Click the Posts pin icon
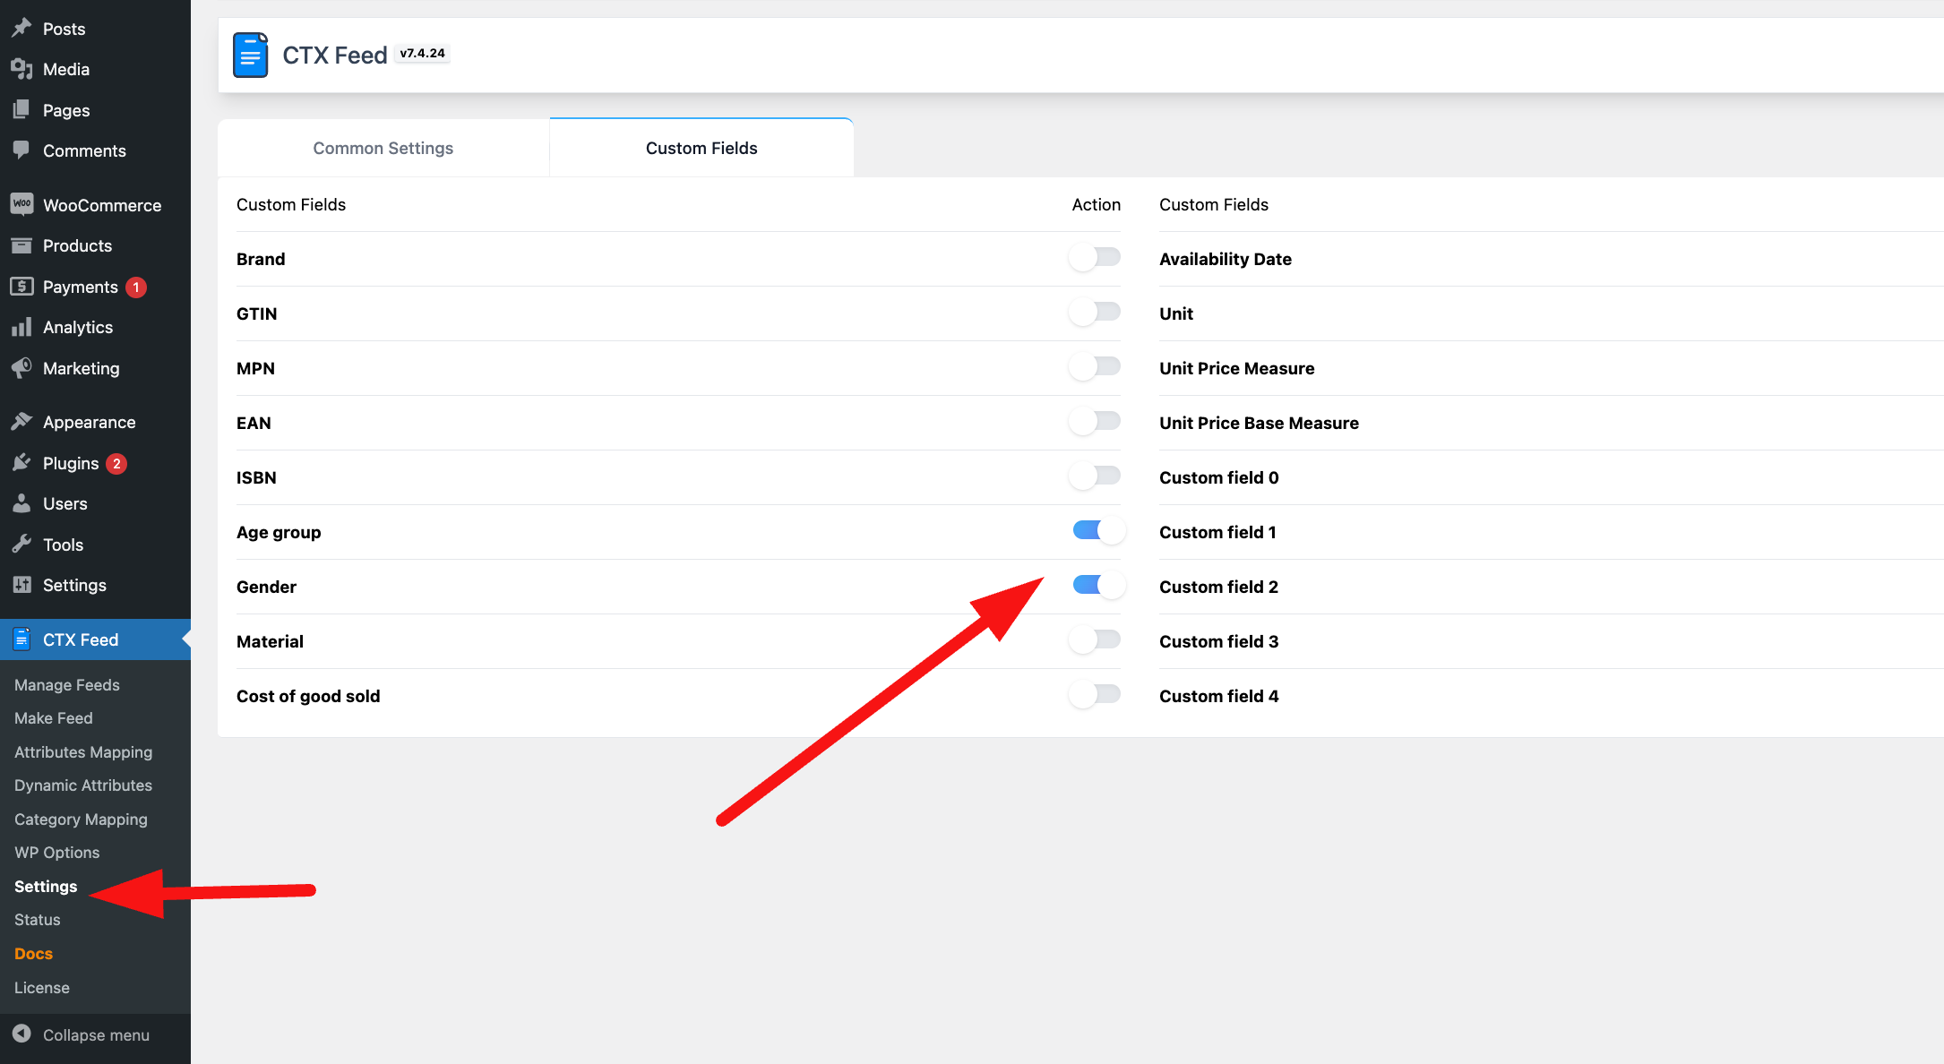1944x1064 pixels. tap(22, 29)
